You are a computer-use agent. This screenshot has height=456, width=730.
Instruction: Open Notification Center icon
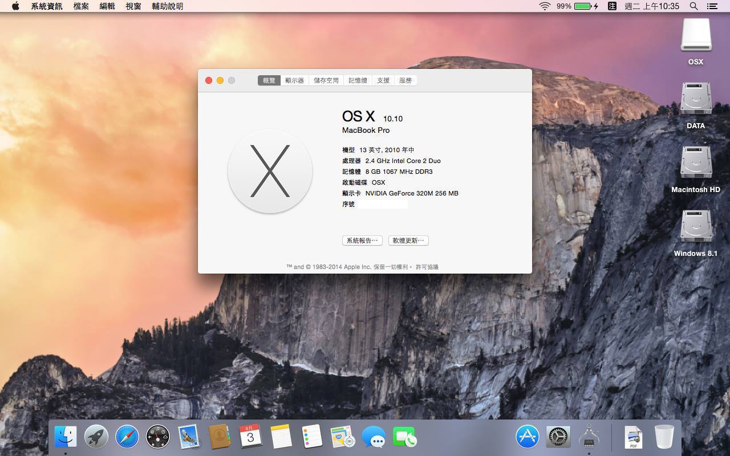712,6
